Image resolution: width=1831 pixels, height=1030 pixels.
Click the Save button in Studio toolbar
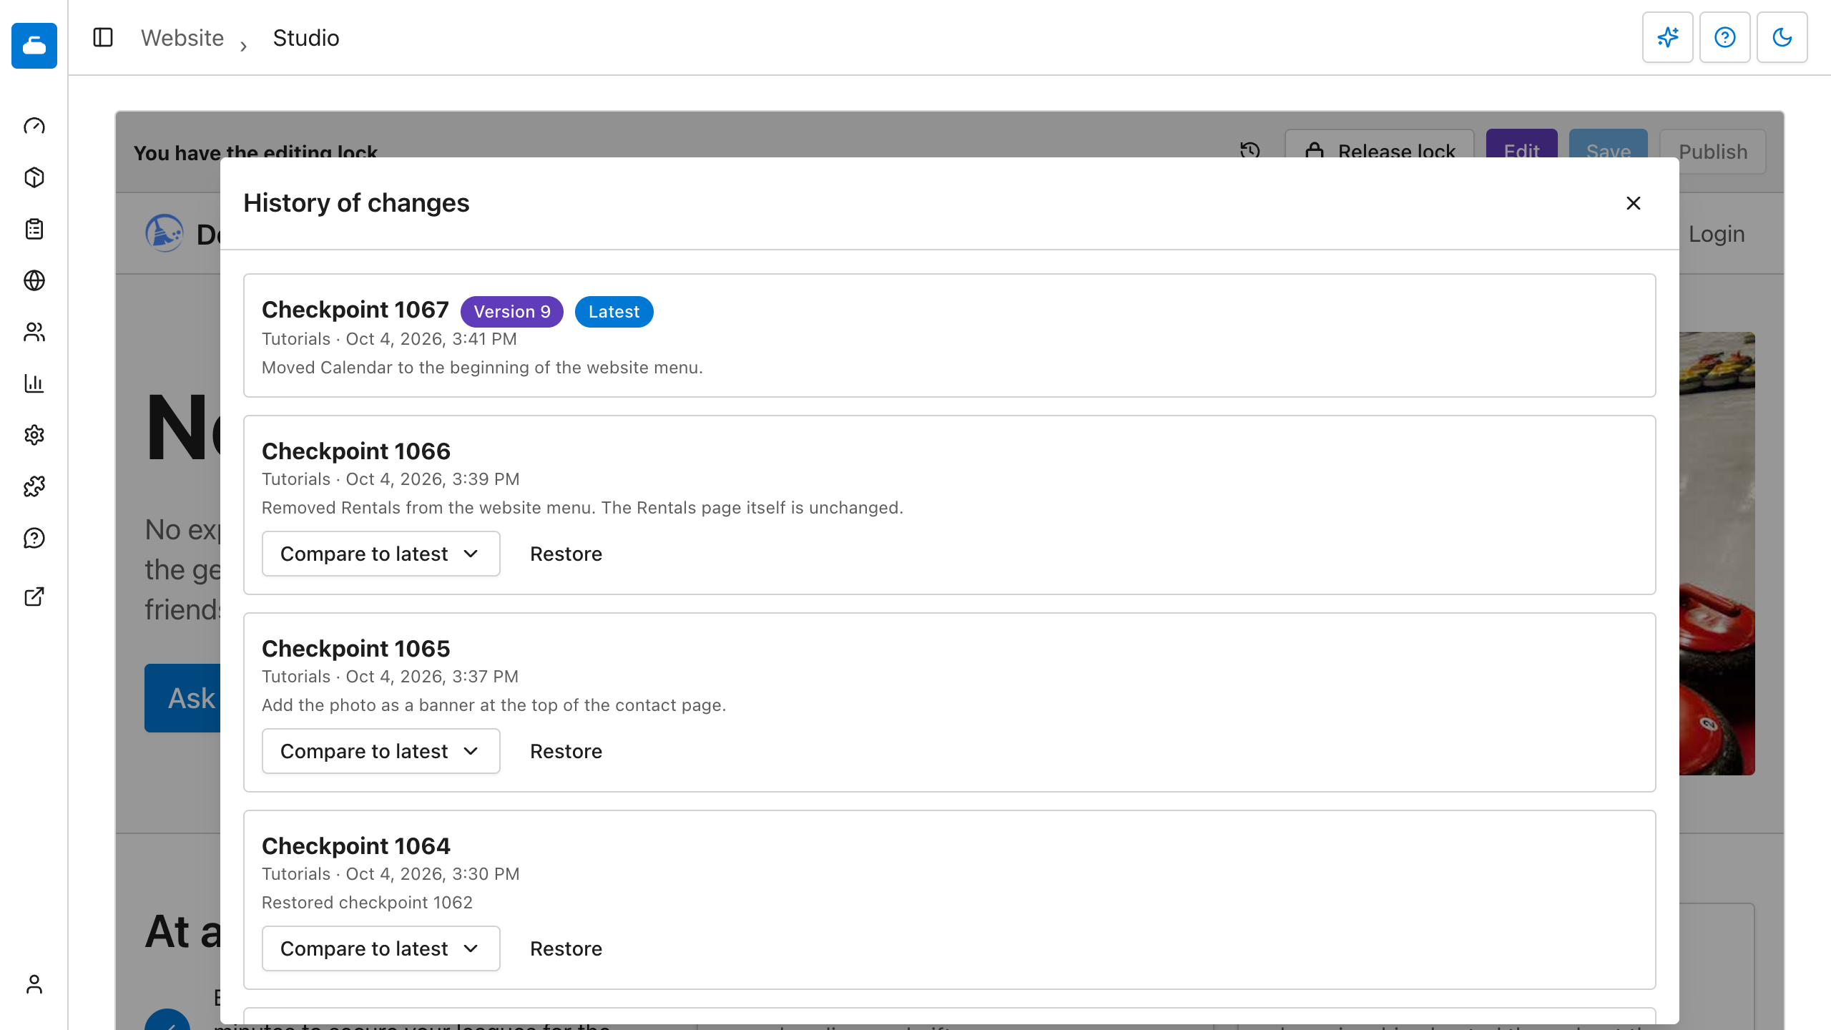[x=1608, y=144]
